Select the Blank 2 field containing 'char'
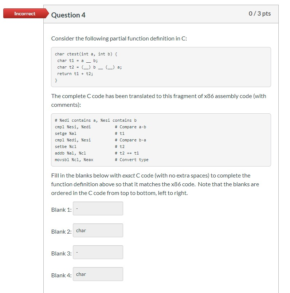 coord(97,230)
